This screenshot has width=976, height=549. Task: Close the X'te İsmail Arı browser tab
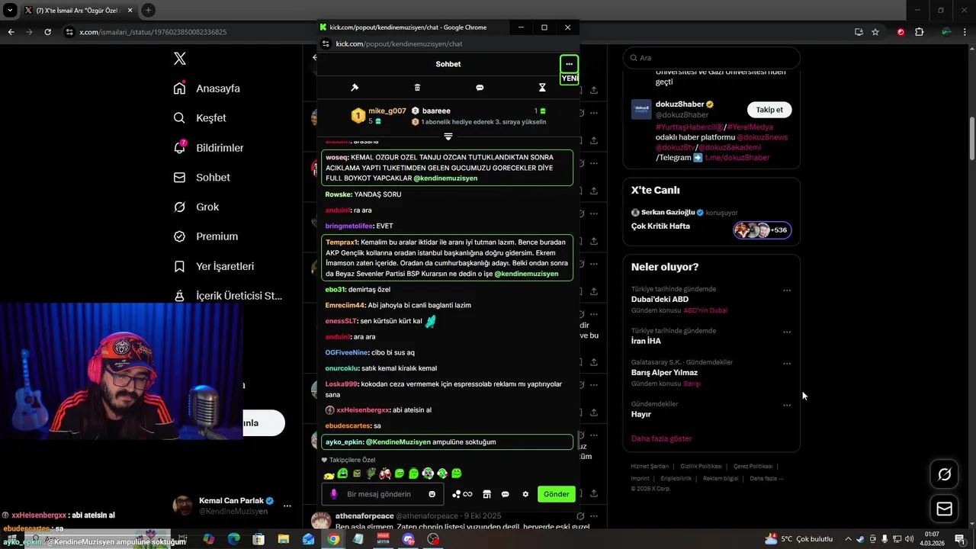[x=130, y=11]
